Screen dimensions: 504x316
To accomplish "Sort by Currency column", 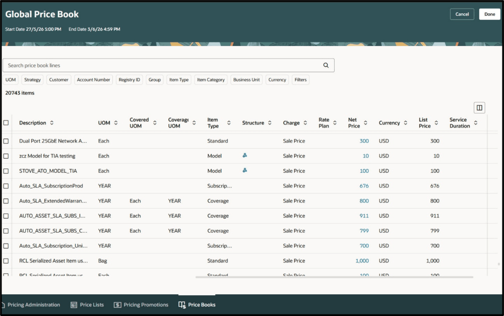I will [405, 123].
